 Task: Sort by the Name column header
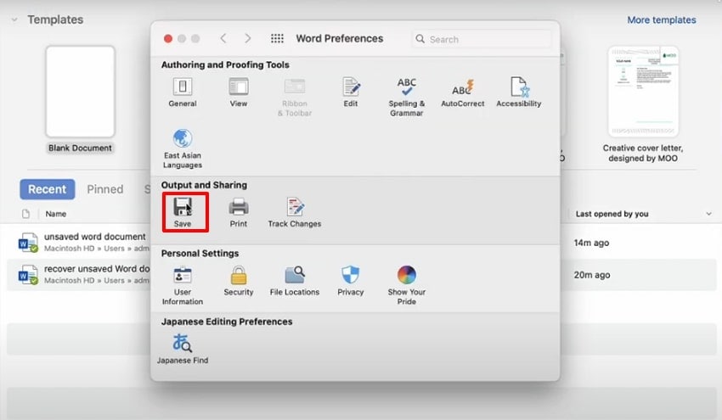click(x=56, y=214)
